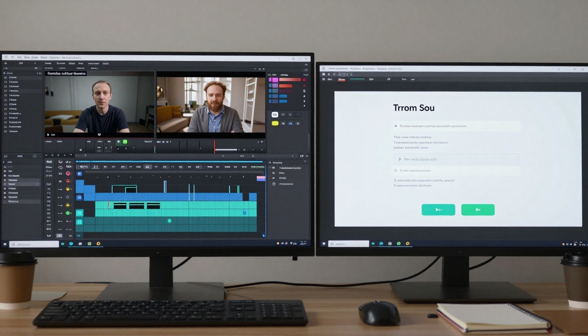Click the large green button in the transport bar
This screenshot has width=588, height=336.
tap(125, 142)
